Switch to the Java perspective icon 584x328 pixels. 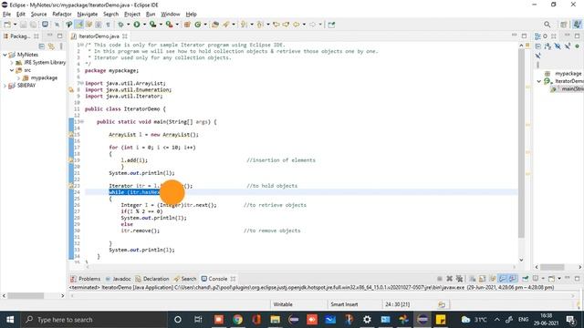pyautogui.click(x=578, y=25)
